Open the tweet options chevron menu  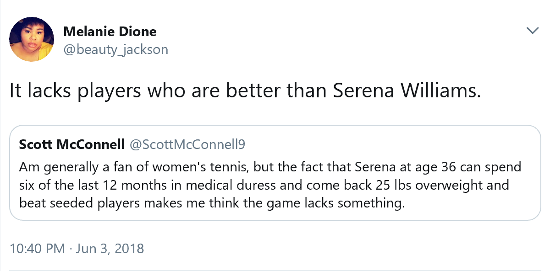pyautogui.click(x=532, y=31)
